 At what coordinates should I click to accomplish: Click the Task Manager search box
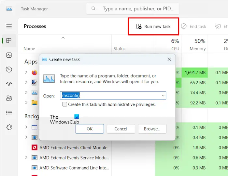click(x=133, y=9)
